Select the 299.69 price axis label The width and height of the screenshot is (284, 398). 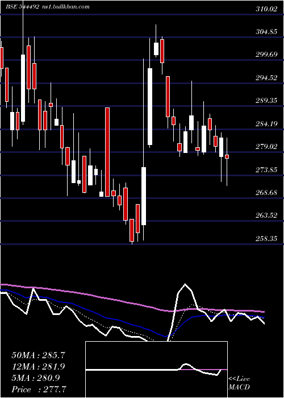[x=266, y=55]
